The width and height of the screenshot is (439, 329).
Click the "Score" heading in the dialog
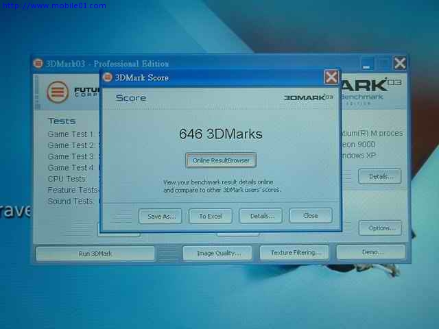[x=131, y=97]
